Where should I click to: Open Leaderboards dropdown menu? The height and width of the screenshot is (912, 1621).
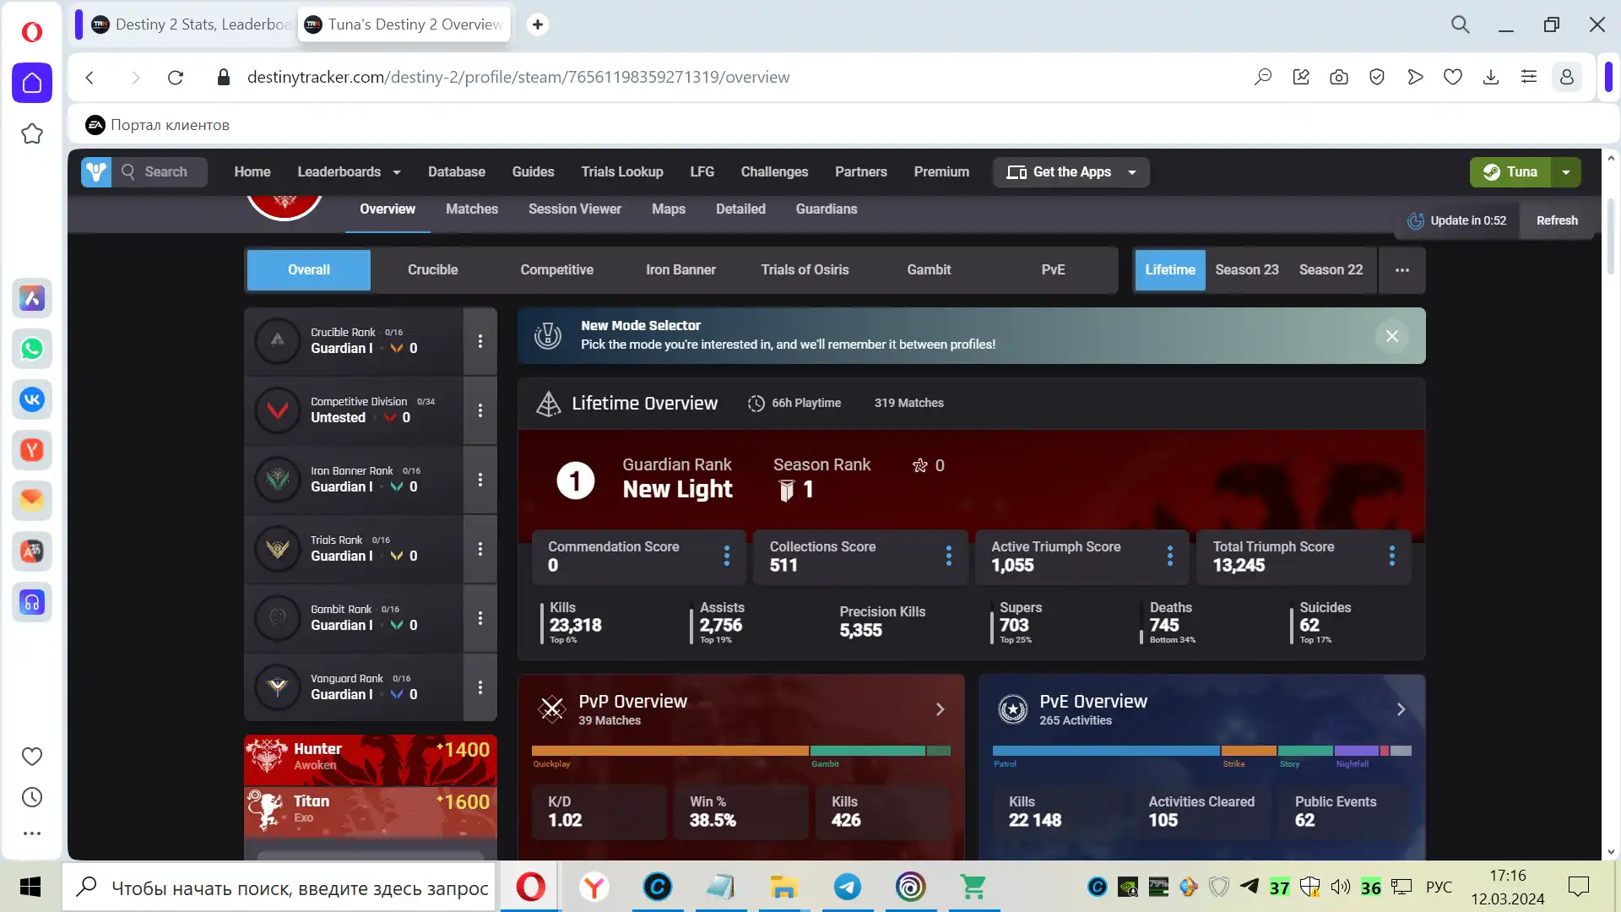click(349, 172)
